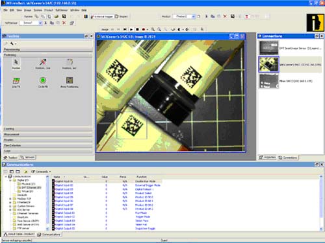Click the red X delete icon in the sensor toolbar

point(64,23)
